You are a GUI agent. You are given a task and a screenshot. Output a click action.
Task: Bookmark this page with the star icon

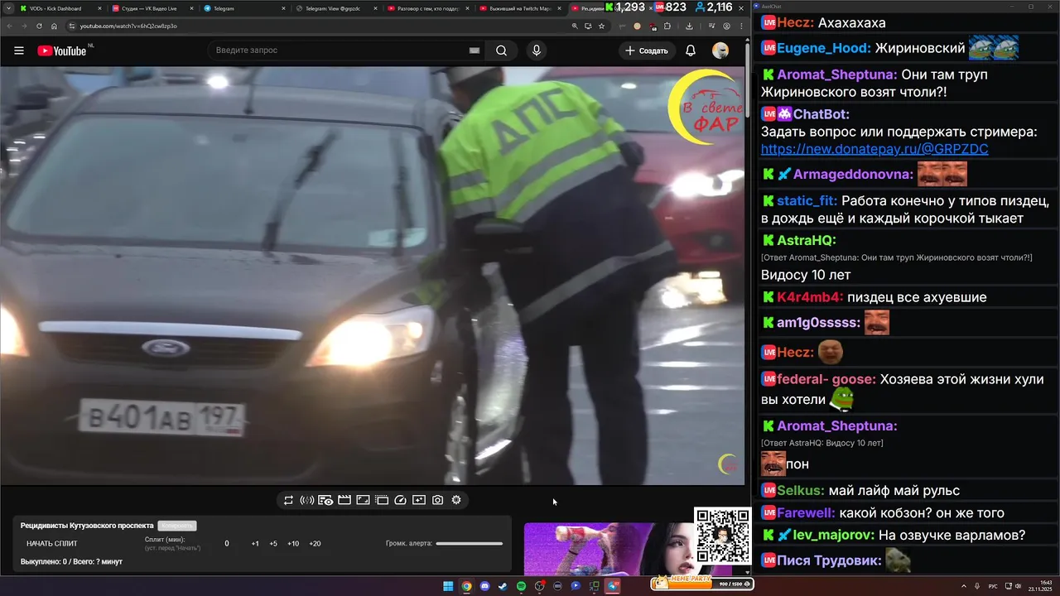point(601,26)
